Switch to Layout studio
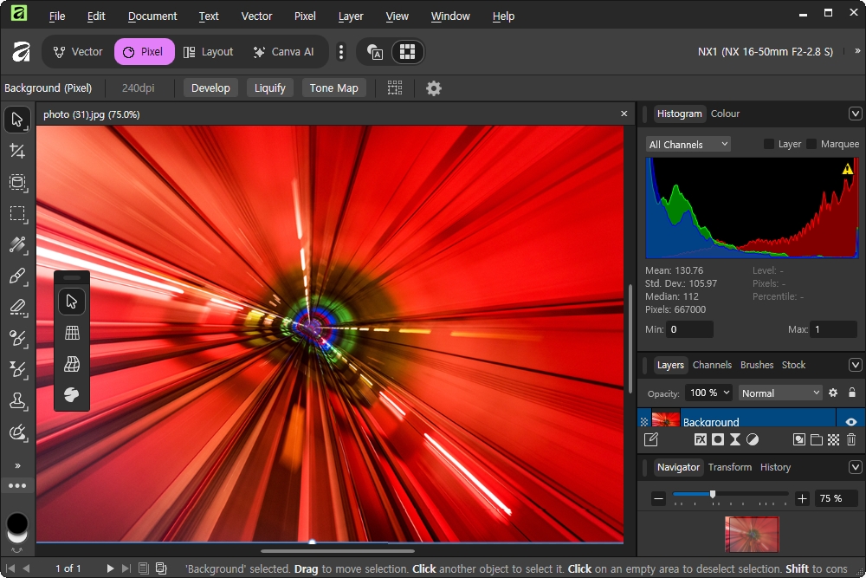The height and width of the screenshot is (578, 866). (x=208, y=52)
